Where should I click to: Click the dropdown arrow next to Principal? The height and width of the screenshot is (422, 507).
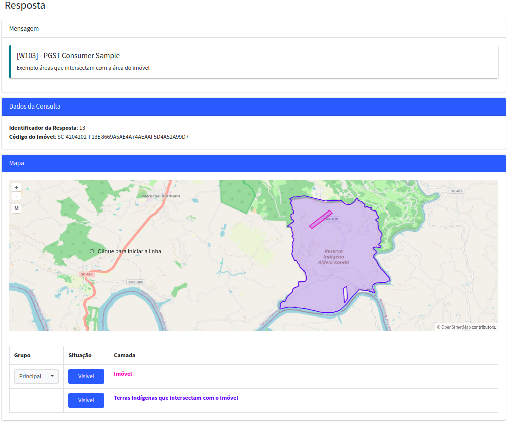52,376
